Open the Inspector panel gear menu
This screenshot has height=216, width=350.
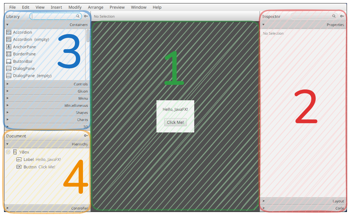coord(342,16)
